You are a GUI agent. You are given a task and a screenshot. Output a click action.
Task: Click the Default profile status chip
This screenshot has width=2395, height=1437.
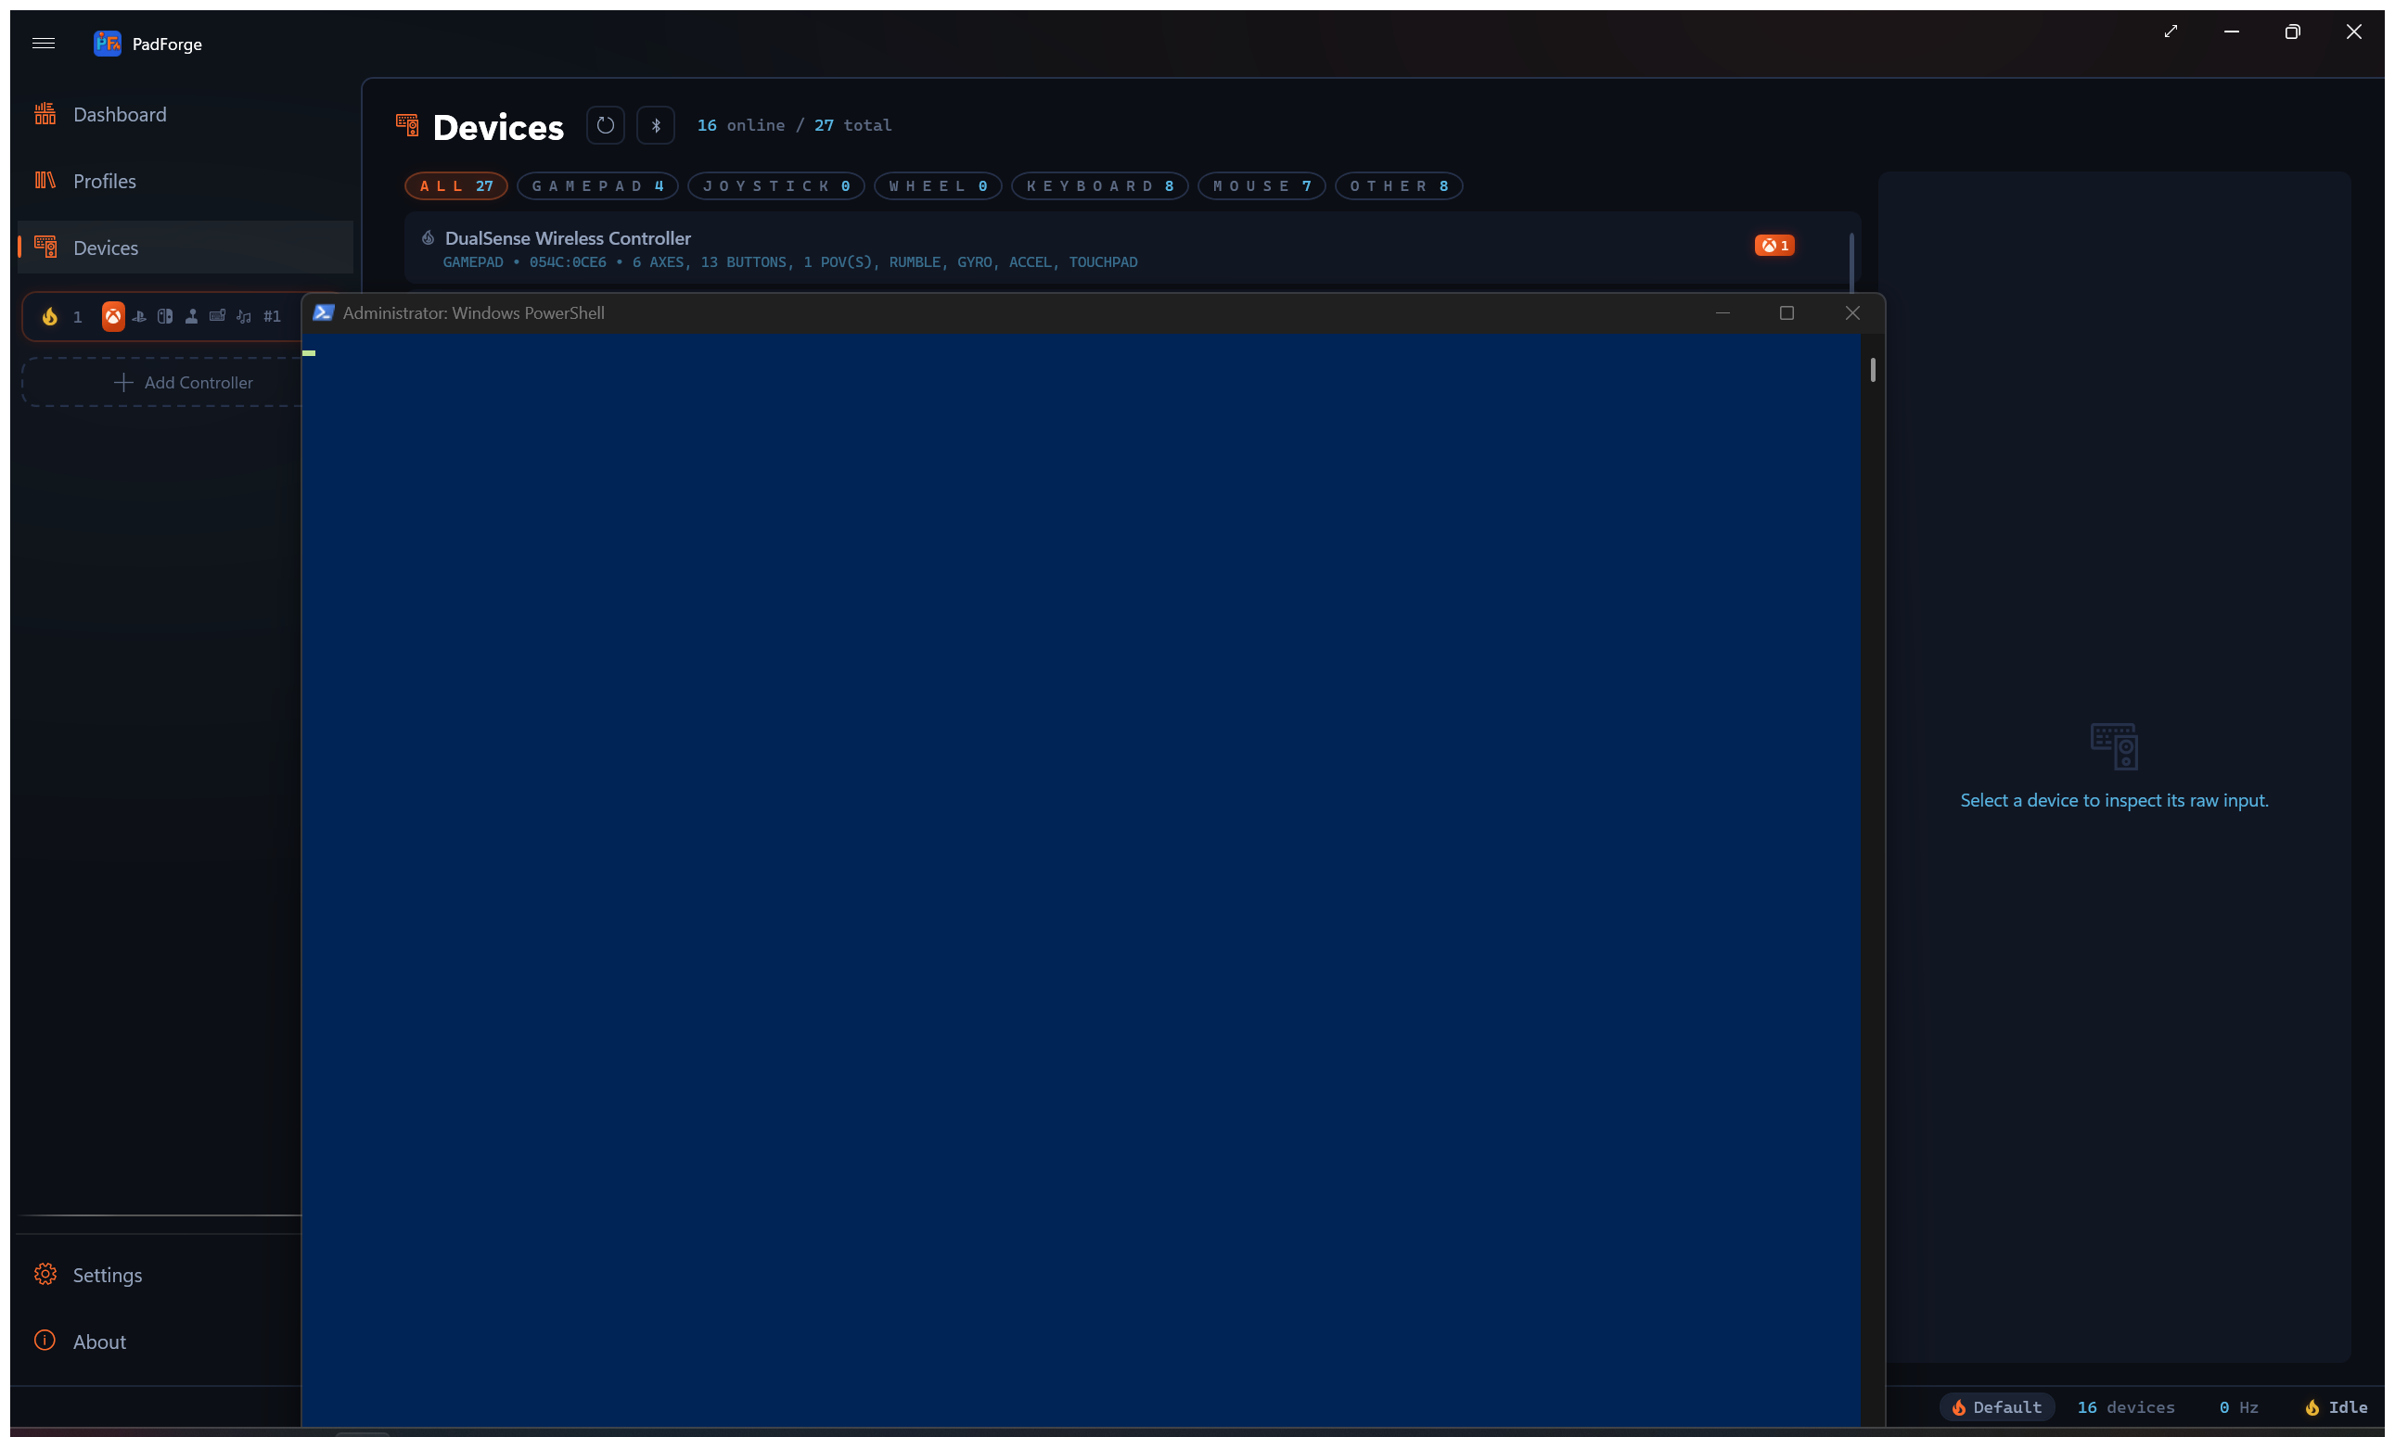pos(1997,1407)
